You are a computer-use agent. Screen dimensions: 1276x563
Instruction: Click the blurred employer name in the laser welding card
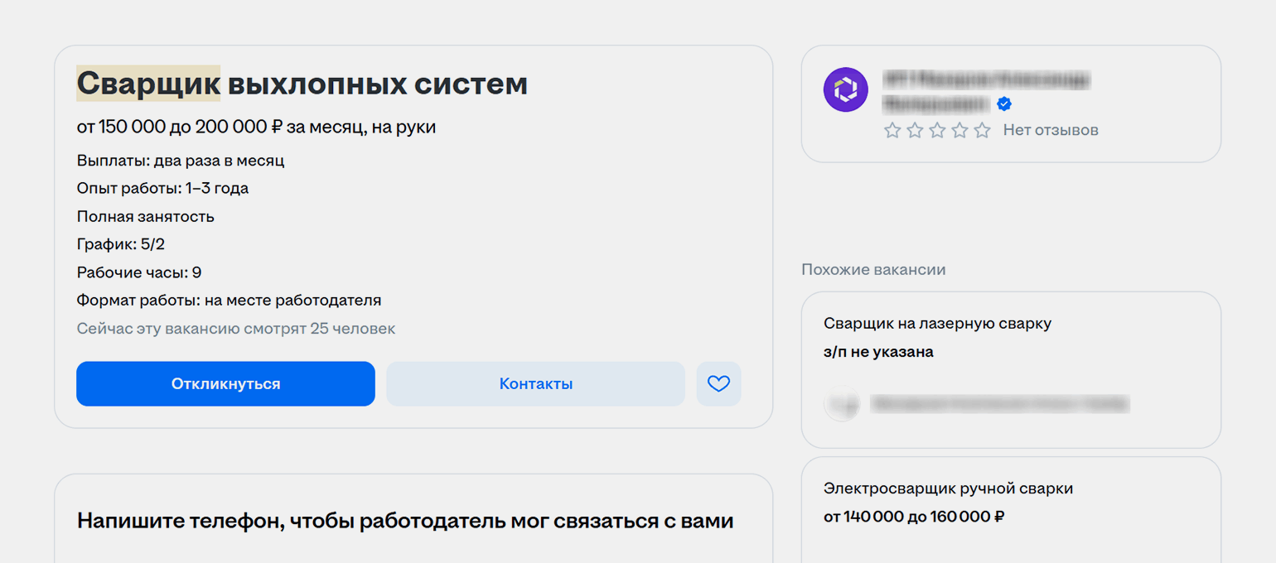click(1000, 404)
